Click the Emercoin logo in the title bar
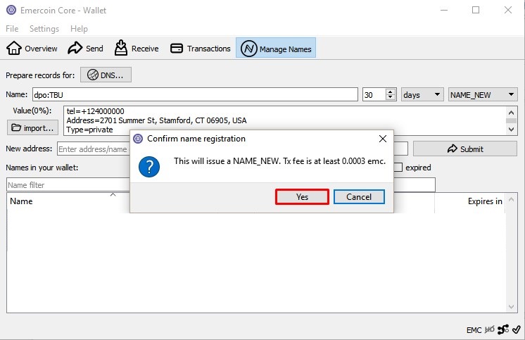The height and width of the screenshot is (340, 525). [11, 10]
